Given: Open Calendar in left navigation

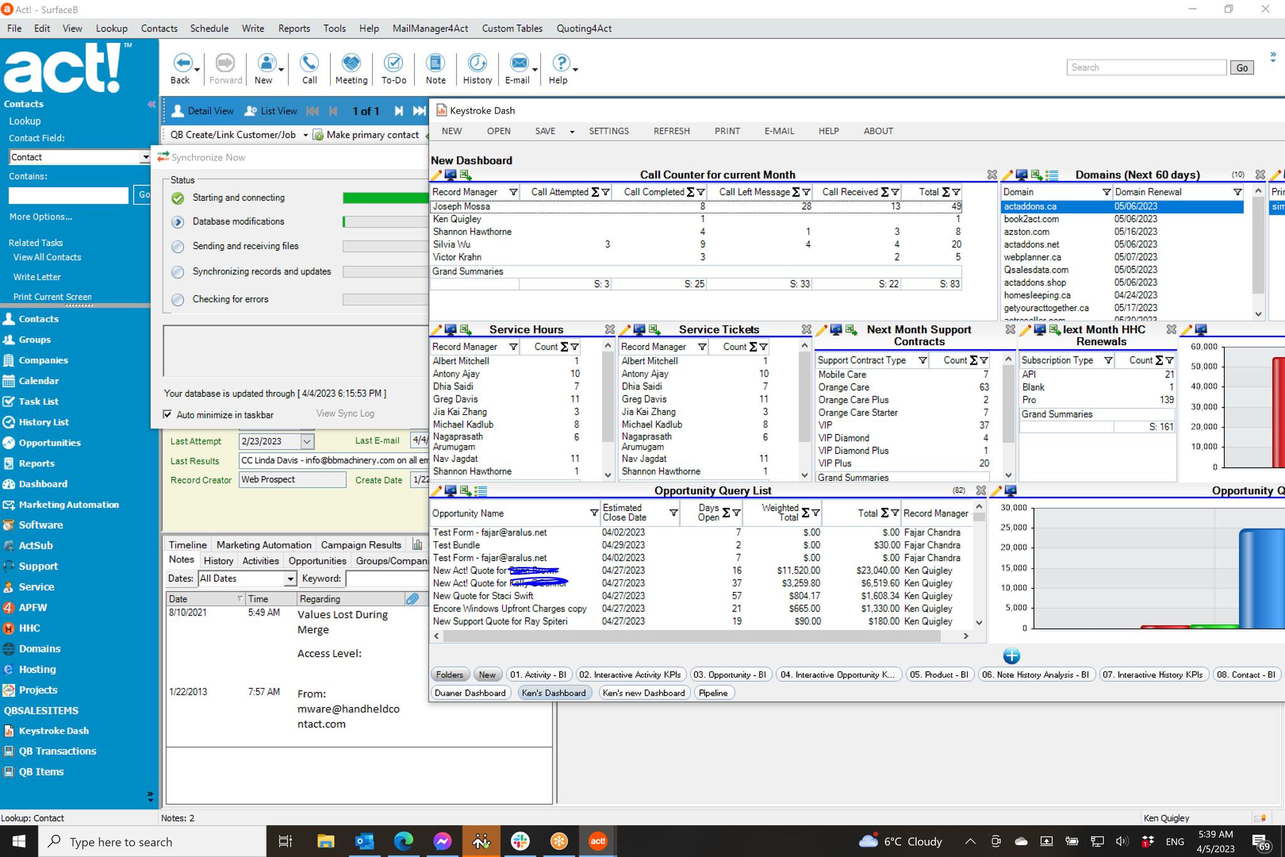Looking at the screenshot, I should coord(38,381).
